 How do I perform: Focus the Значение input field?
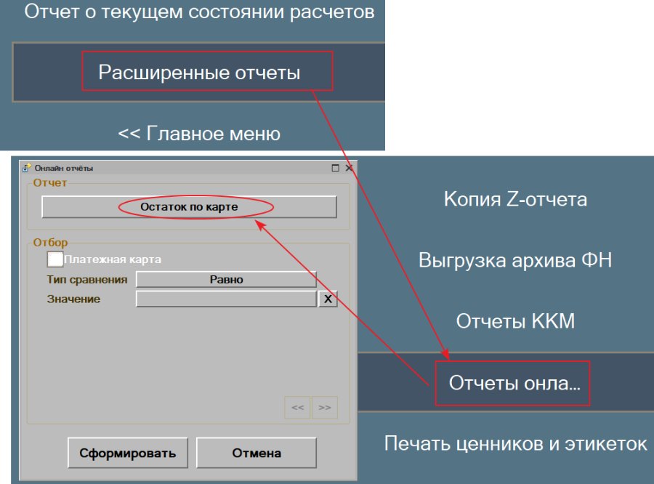tap(226, 299)
